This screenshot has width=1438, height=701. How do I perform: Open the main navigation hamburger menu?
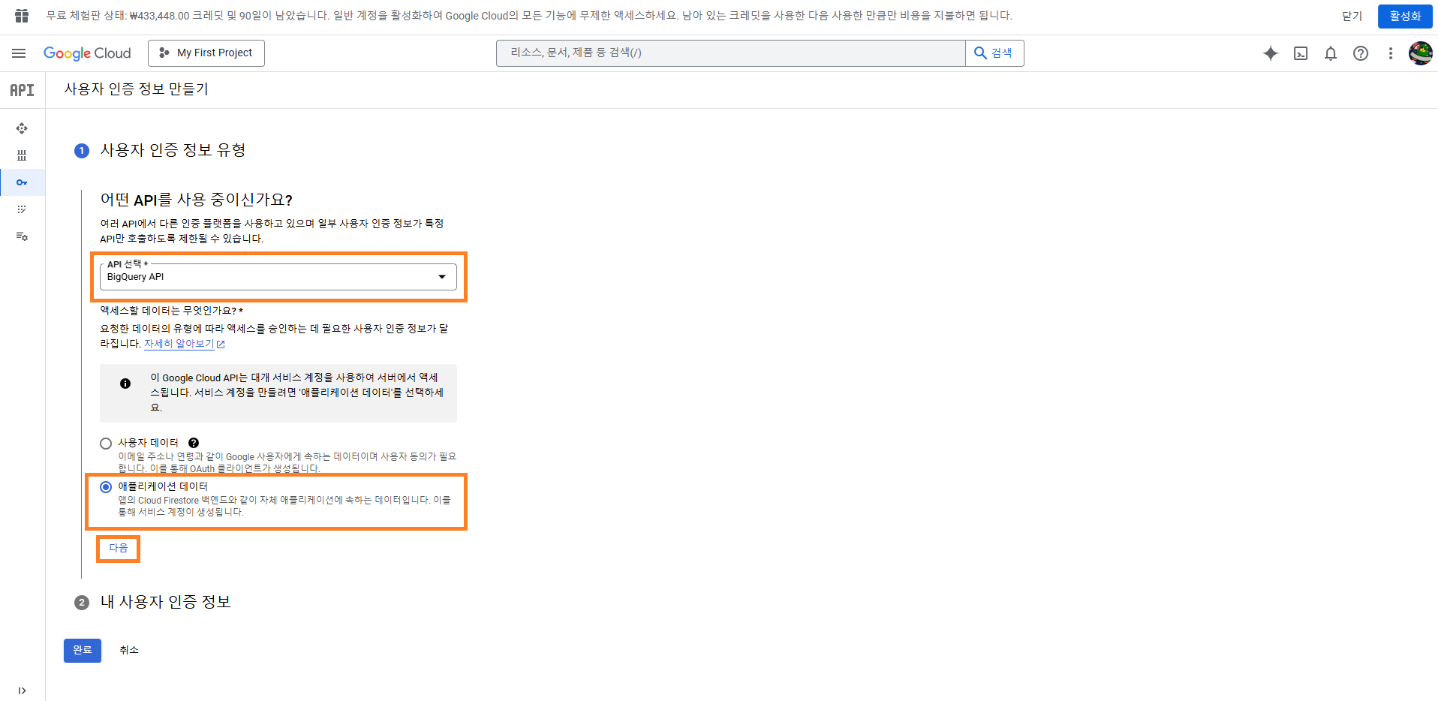pyautogui.click(x=19, y=53)
